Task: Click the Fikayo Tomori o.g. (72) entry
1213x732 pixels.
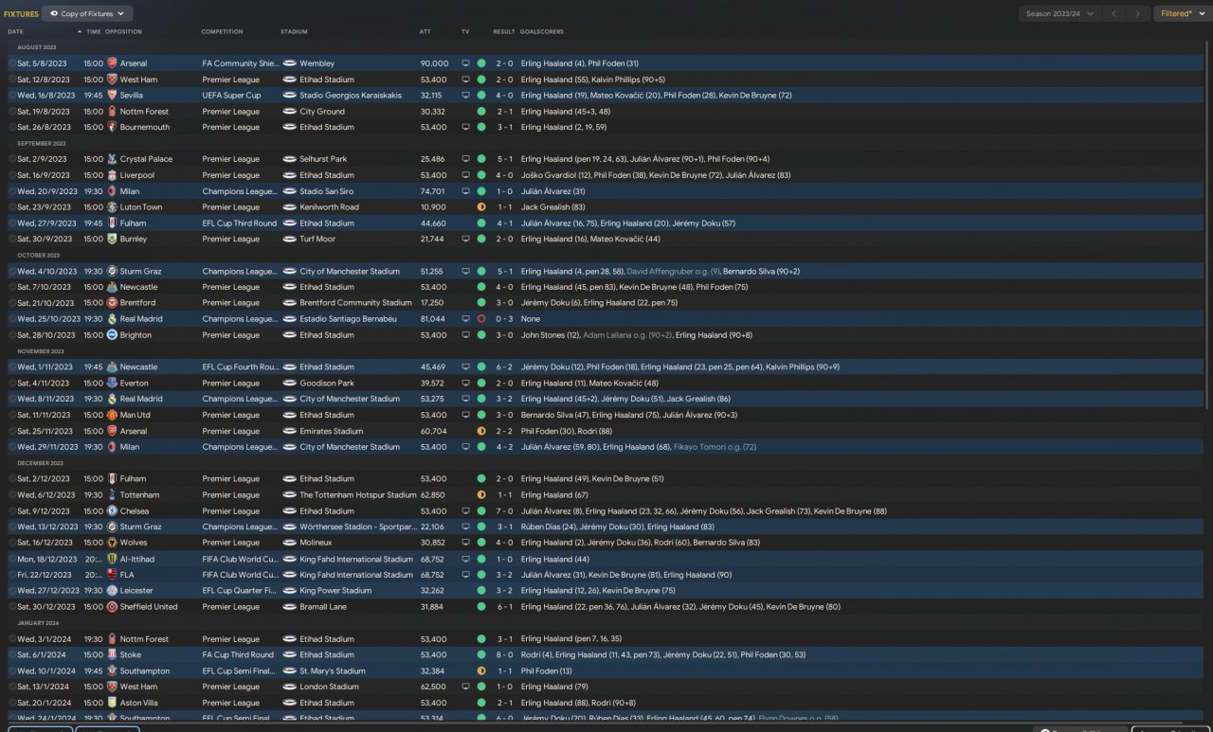Action: [x=715, y=447]
